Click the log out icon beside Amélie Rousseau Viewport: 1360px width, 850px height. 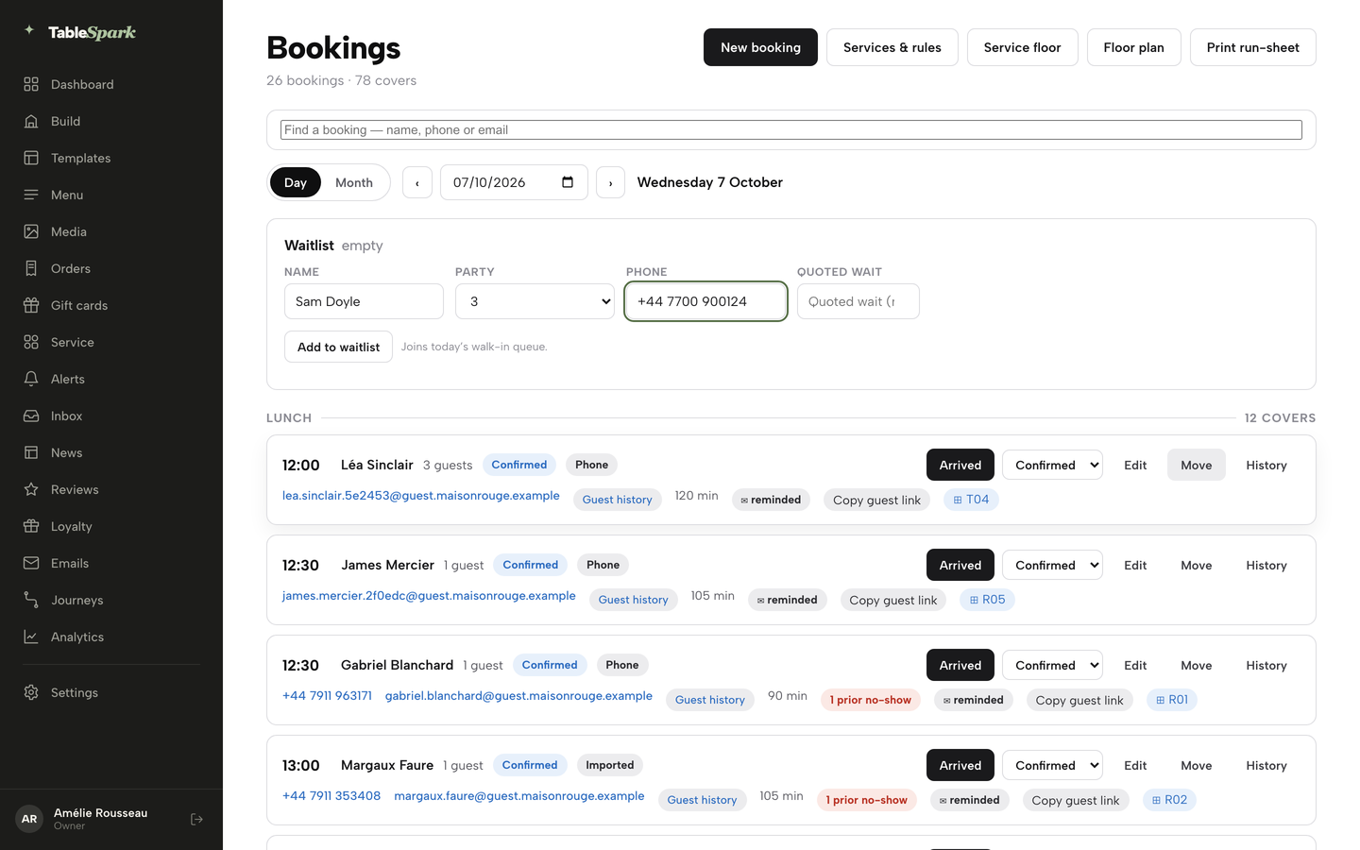tap(196, 819)
